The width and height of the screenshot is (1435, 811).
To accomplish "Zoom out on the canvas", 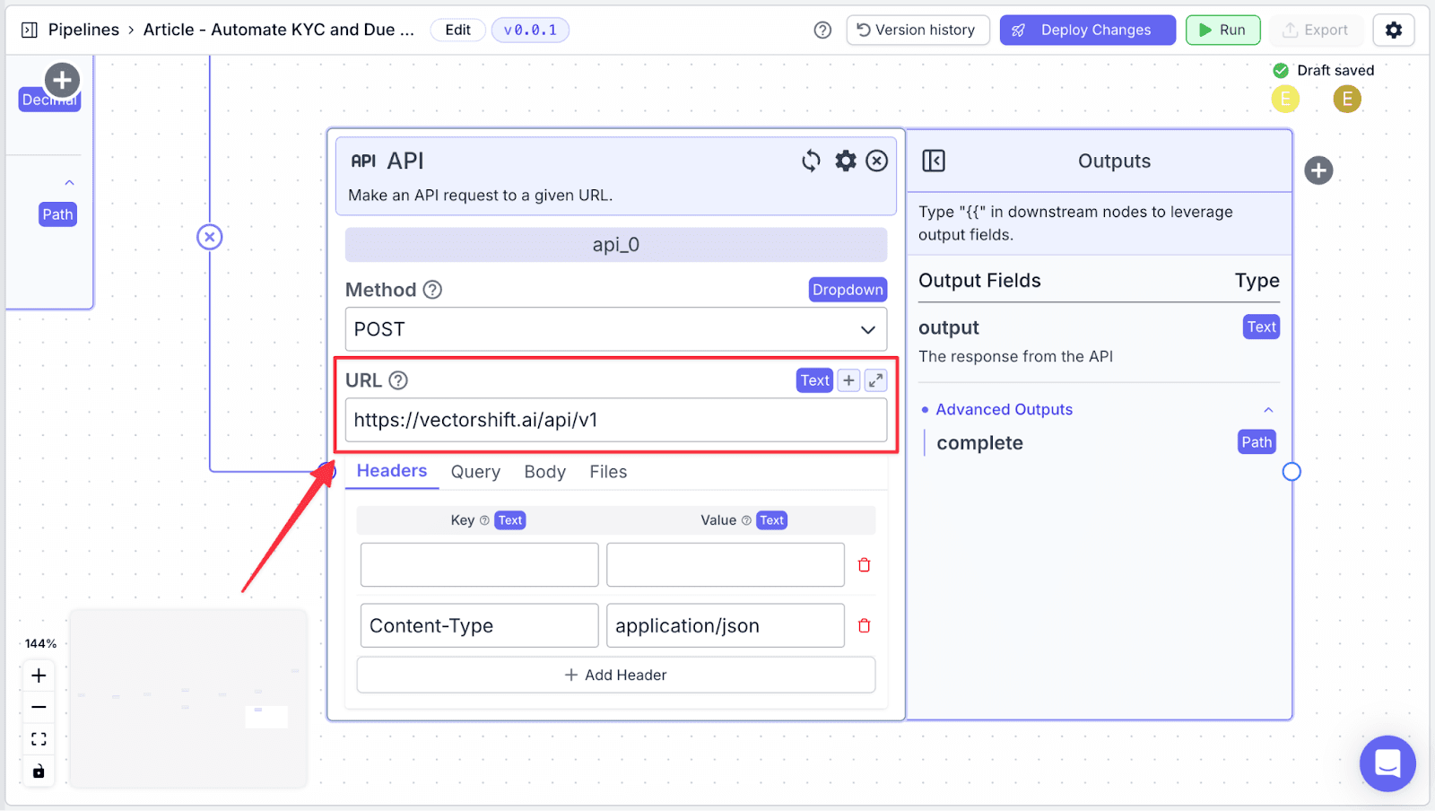I will pyautogui.click(x=39, y=707).
